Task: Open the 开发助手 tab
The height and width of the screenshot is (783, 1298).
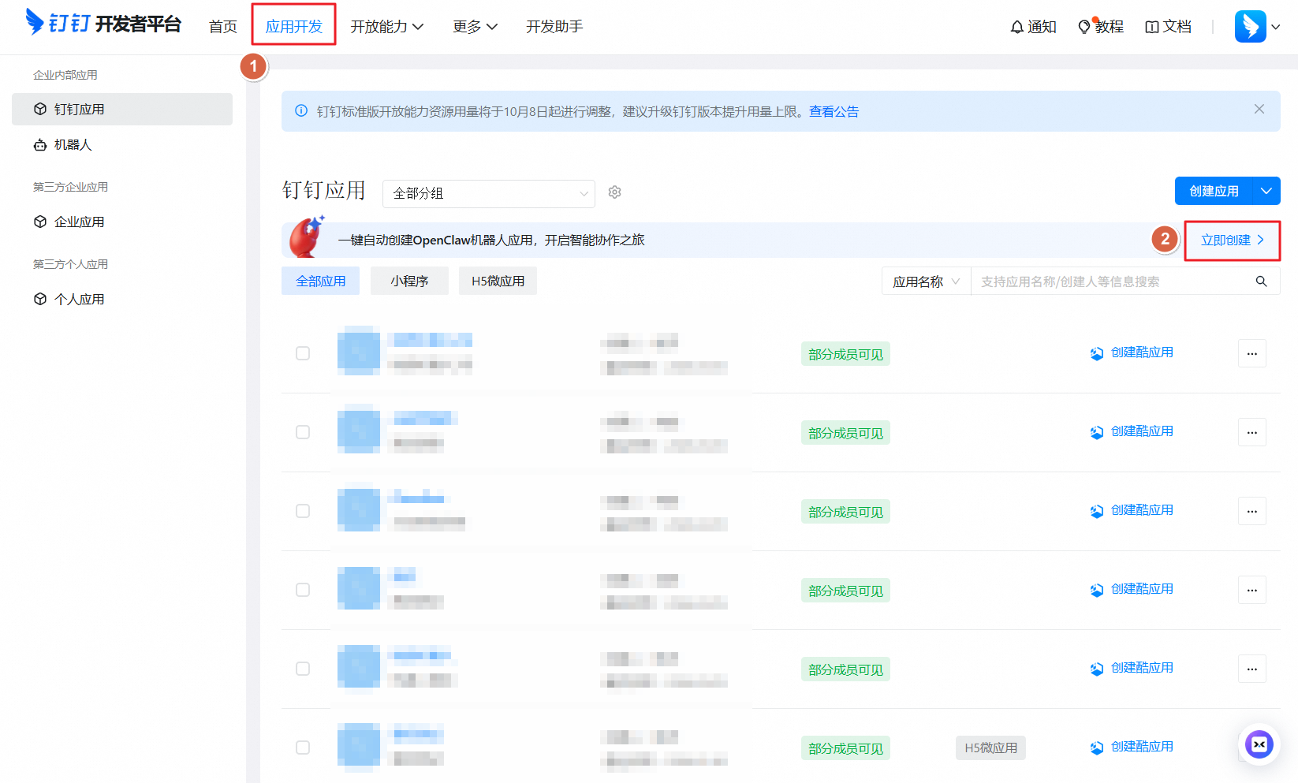Action: click(554, 27)
